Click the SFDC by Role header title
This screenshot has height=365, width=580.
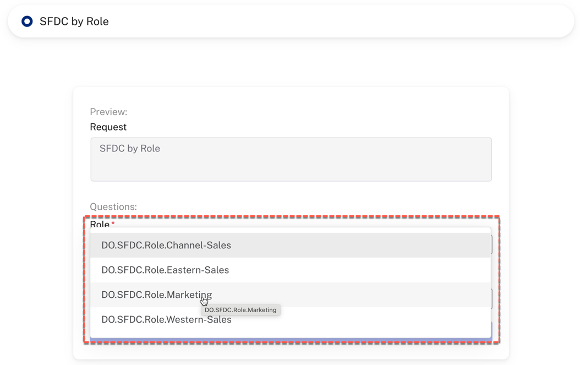(x=74, y=21)
